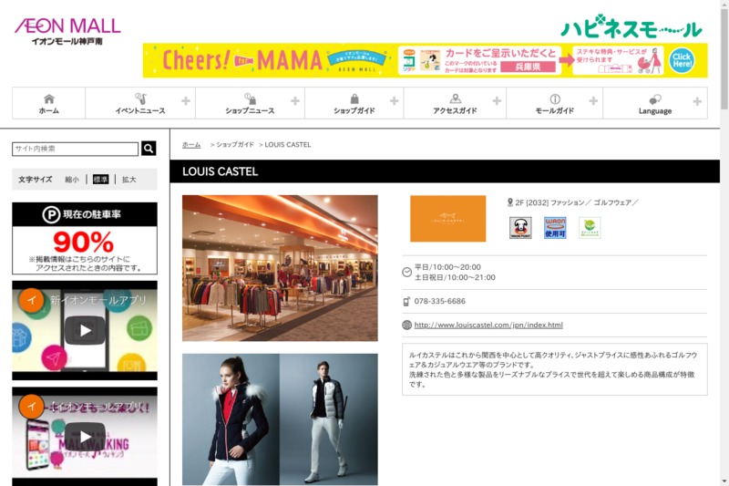Click the globe website icon

(406, 326)
